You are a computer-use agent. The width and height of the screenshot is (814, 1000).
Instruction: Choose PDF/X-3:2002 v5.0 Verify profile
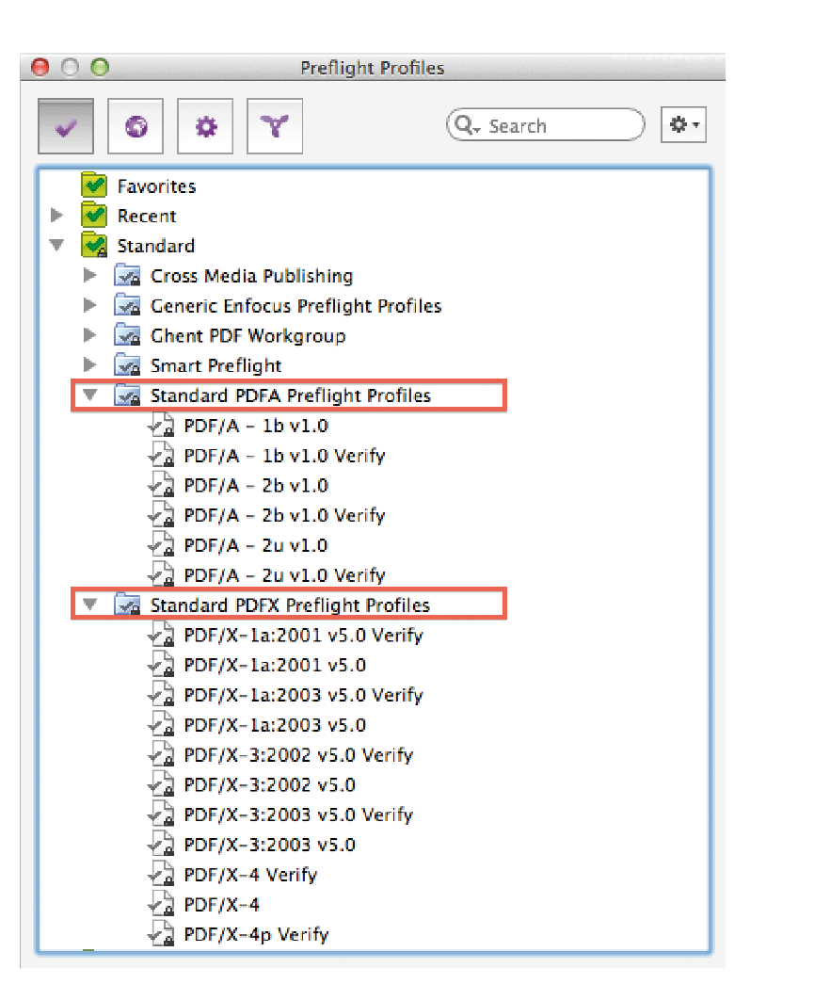(298, 755)
